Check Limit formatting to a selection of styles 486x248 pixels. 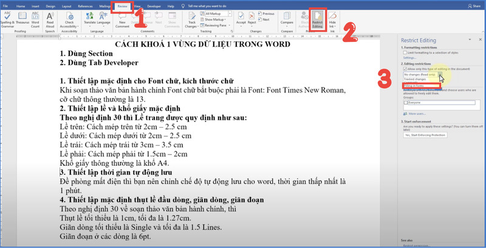(405, 53)
